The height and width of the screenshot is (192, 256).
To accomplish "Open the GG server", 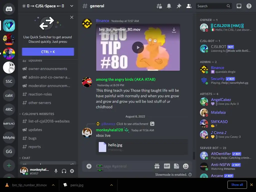I will coord(9,151).
